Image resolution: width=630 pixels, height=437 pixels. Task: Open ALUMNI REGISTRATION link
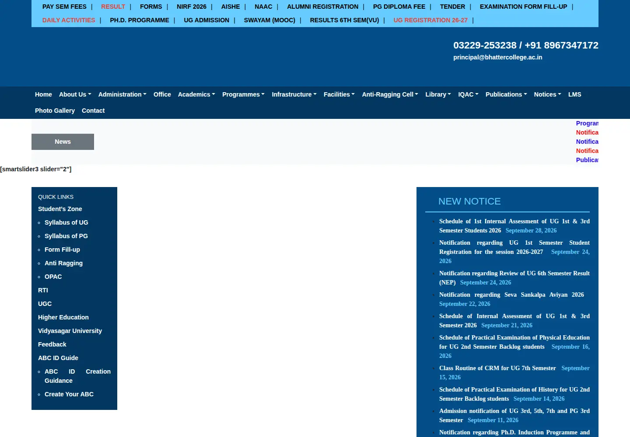point(322,7)
